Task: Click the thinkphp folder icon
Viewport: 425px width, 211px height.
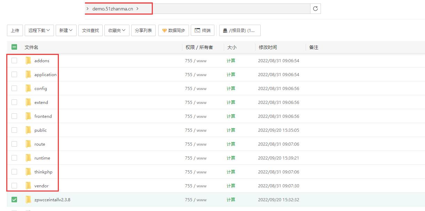Action: (29, 172)
